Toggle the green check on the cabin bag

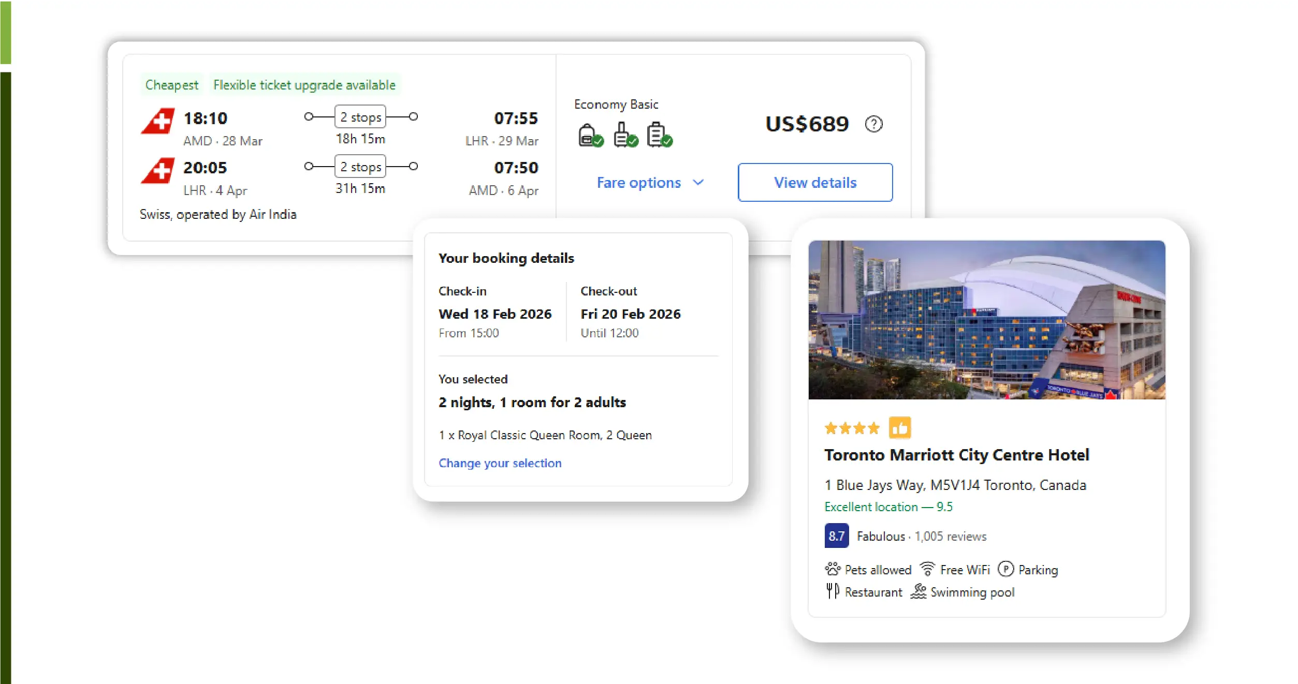(x=632, y=140)
